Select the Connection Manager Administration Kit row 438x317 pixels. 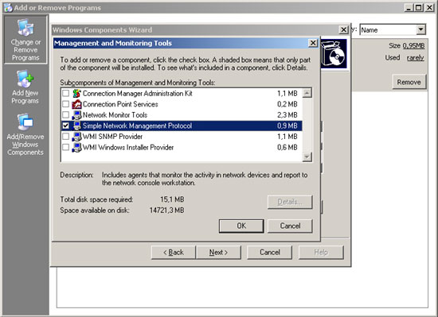coord(182,93)
